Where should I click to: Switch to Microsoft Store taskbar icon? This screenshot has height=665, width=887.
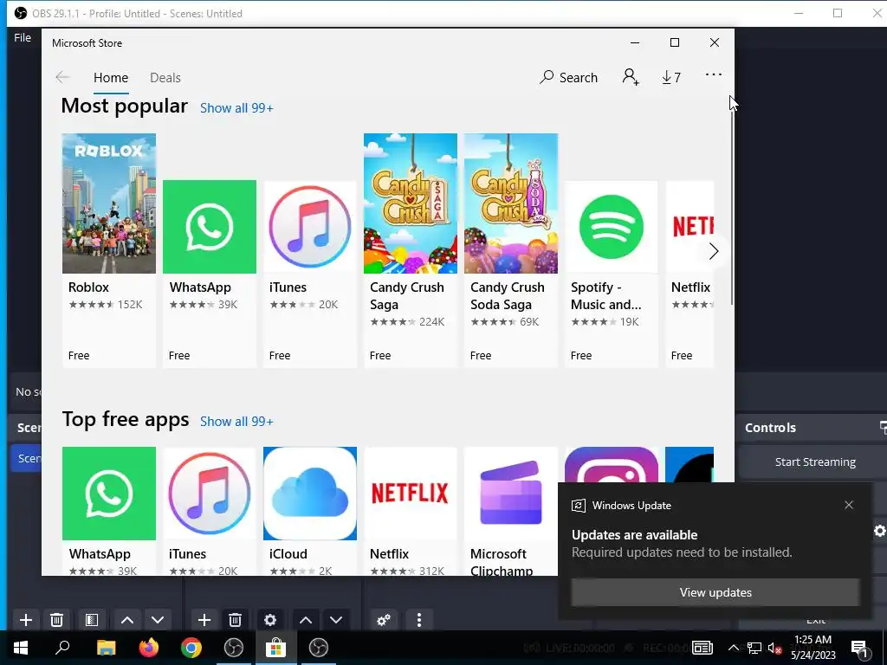click(275, 648)
